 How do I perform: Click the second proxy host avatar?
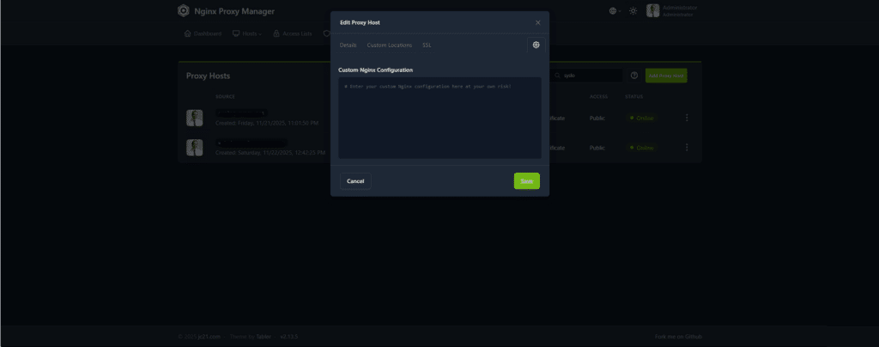[195, 148]
